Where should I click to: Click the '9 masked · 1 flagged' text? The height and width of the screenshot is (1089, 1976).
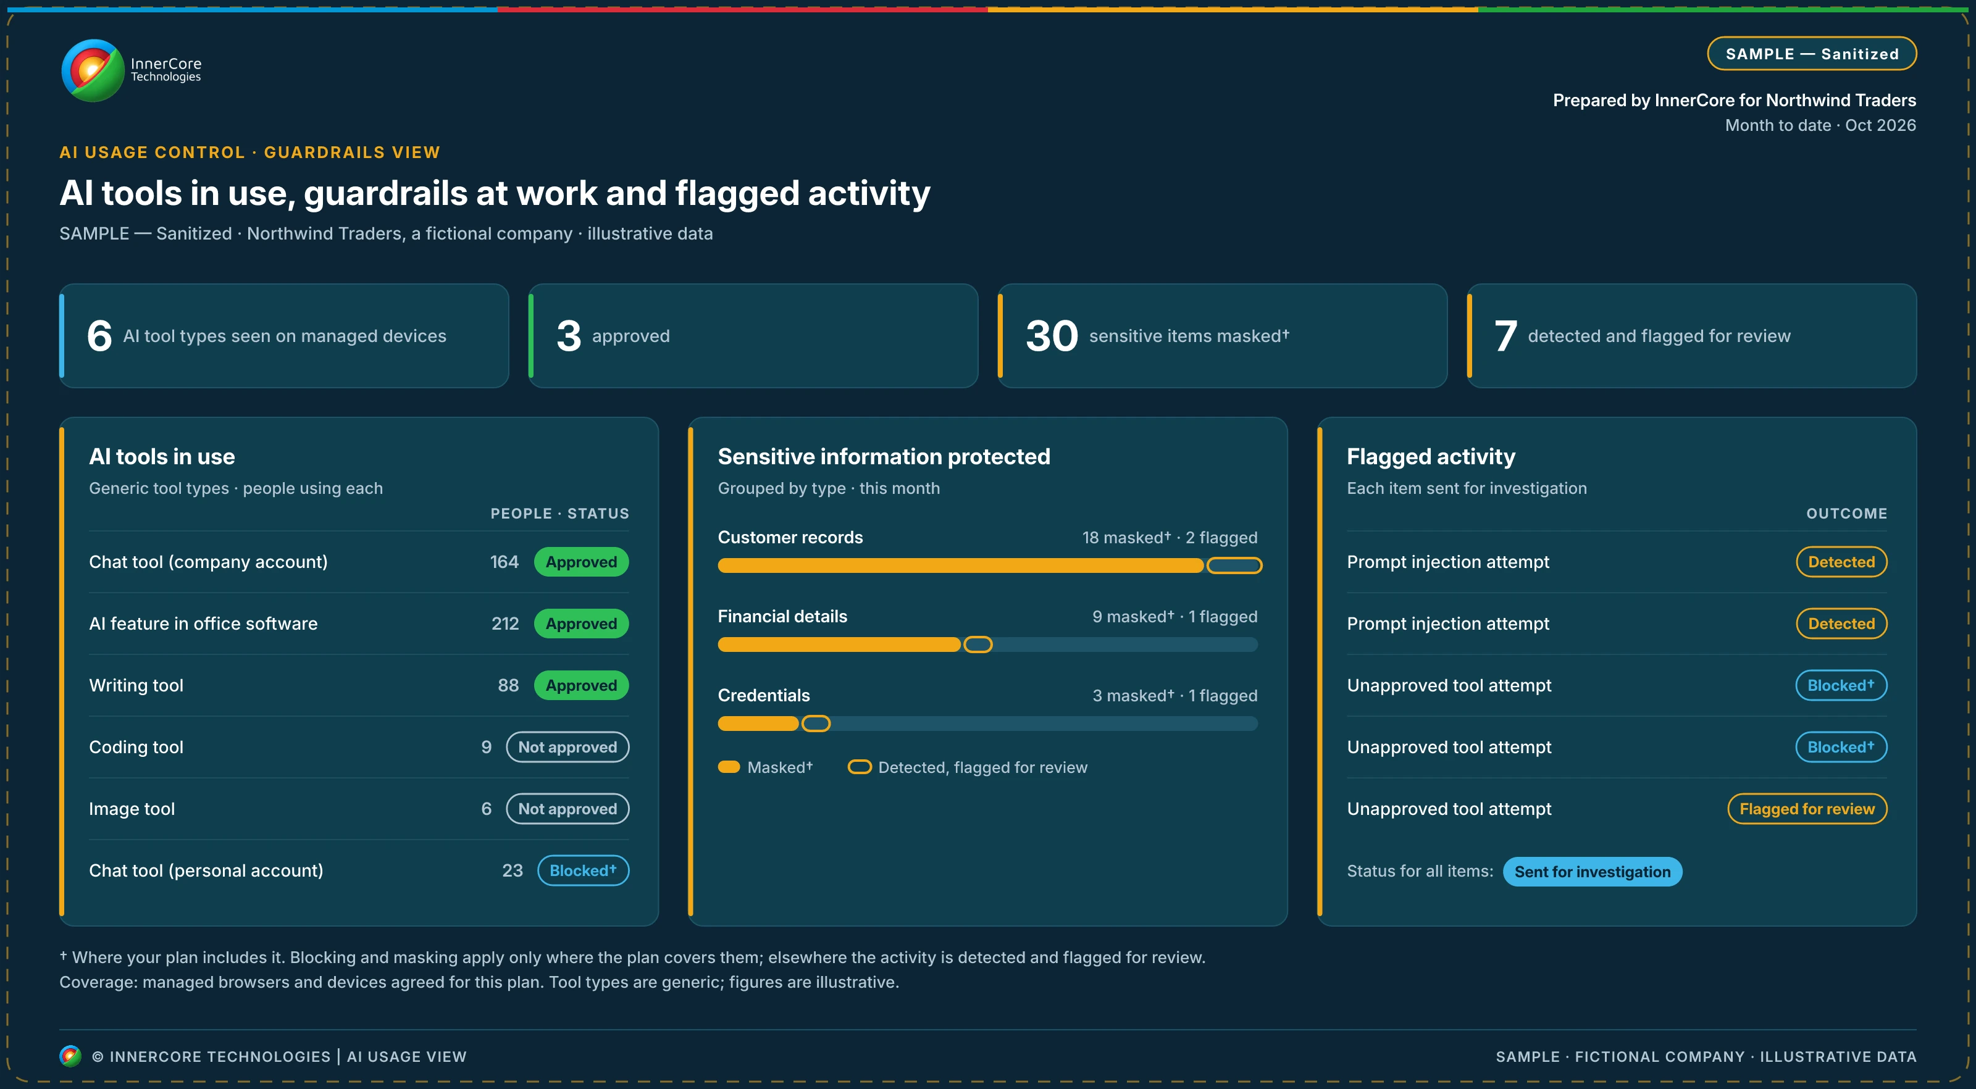click(1174, 617)
